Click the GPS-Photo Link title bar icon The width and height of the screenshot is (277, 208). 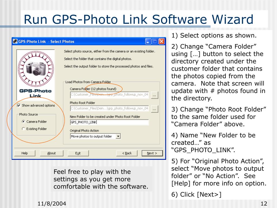(15, 41)
